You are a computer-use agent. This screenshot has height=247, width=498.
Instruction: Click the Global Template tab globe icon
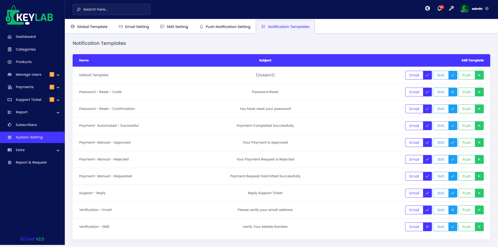[73, 27]
